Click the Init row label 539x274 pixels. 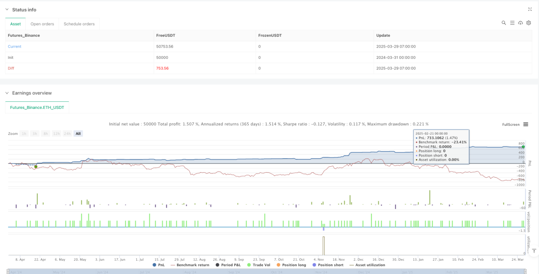point(11,57)
